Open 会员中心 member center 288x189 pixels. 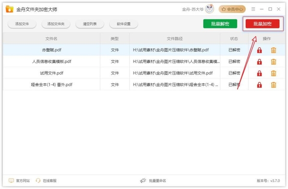(x=232, y=9)
